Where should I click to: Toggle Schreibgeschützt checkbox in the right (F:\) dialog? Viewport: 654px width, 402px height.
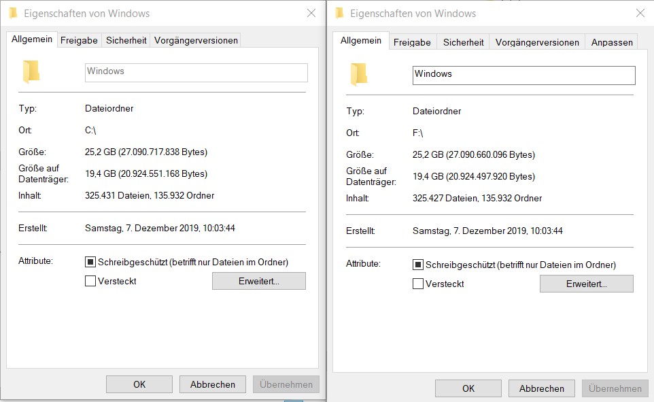[x=418, y=265]
